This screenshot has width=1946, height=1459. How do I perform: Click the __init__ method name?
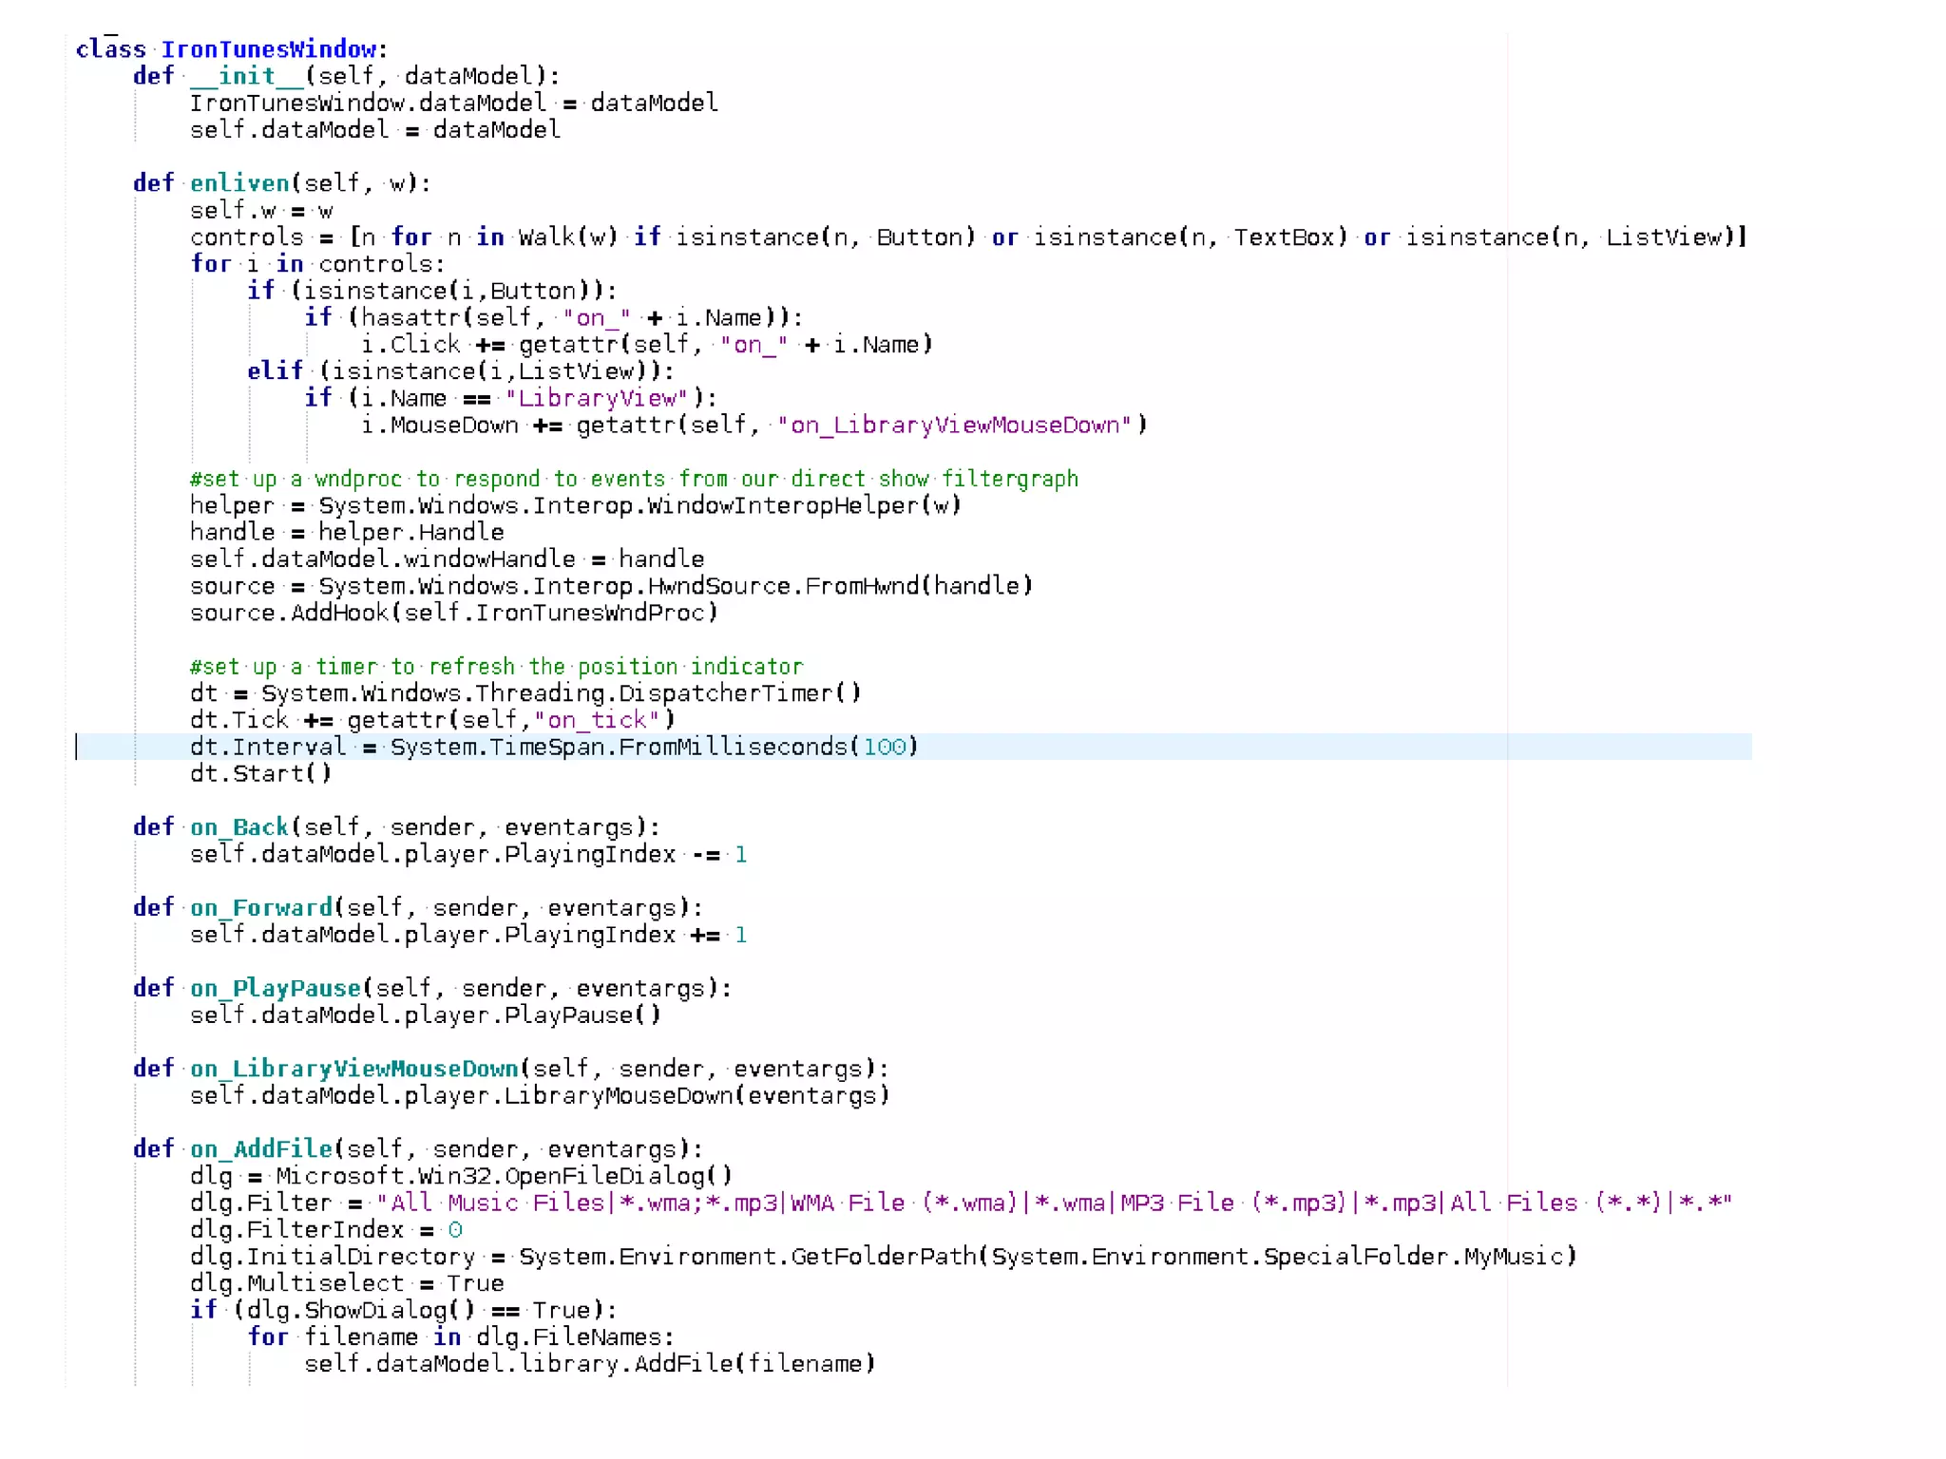(246, 76)
